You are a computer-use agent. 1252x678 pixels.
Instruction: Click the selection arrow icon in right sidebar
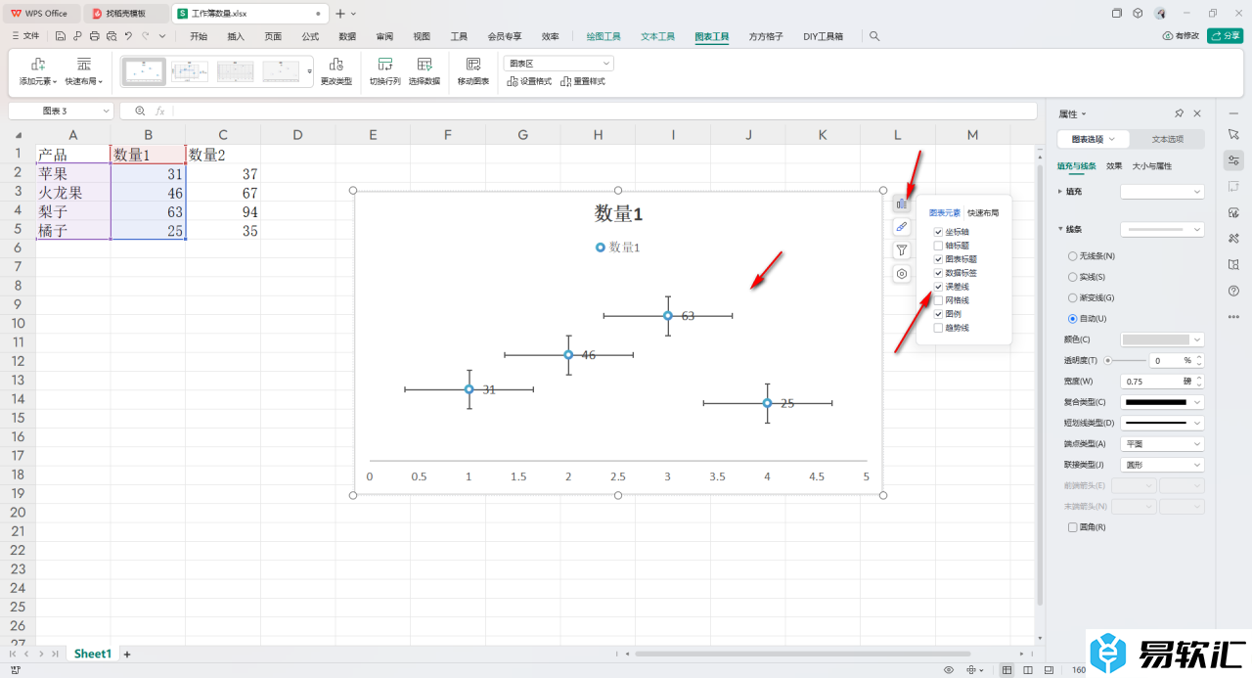tap(1233, 133)
